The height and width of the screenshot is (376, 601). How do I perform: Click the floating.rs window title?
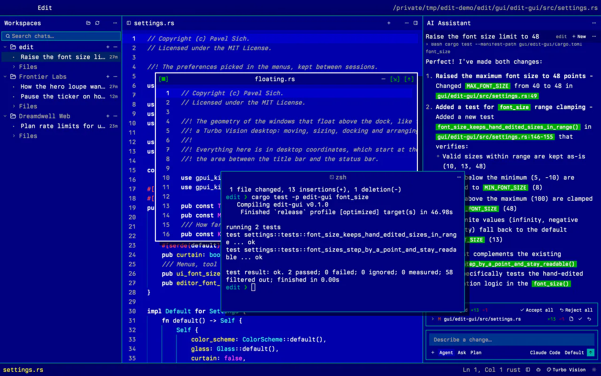point(275,79)
